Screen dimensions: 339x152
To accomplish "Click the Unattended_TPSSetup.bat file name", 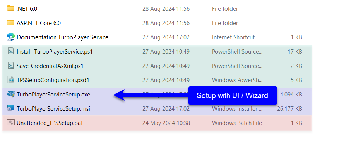I will pos(50,123).
